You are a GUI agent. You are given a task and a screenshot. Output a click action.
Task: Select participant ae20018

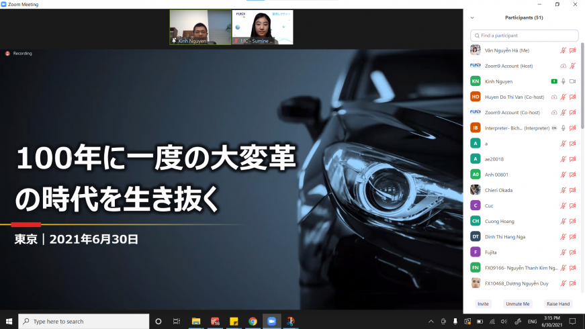coord(524,159)
